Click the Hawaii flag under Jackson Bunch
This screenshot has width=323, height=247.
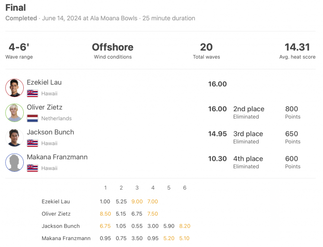pyautogui.click(x=32, y=143)
